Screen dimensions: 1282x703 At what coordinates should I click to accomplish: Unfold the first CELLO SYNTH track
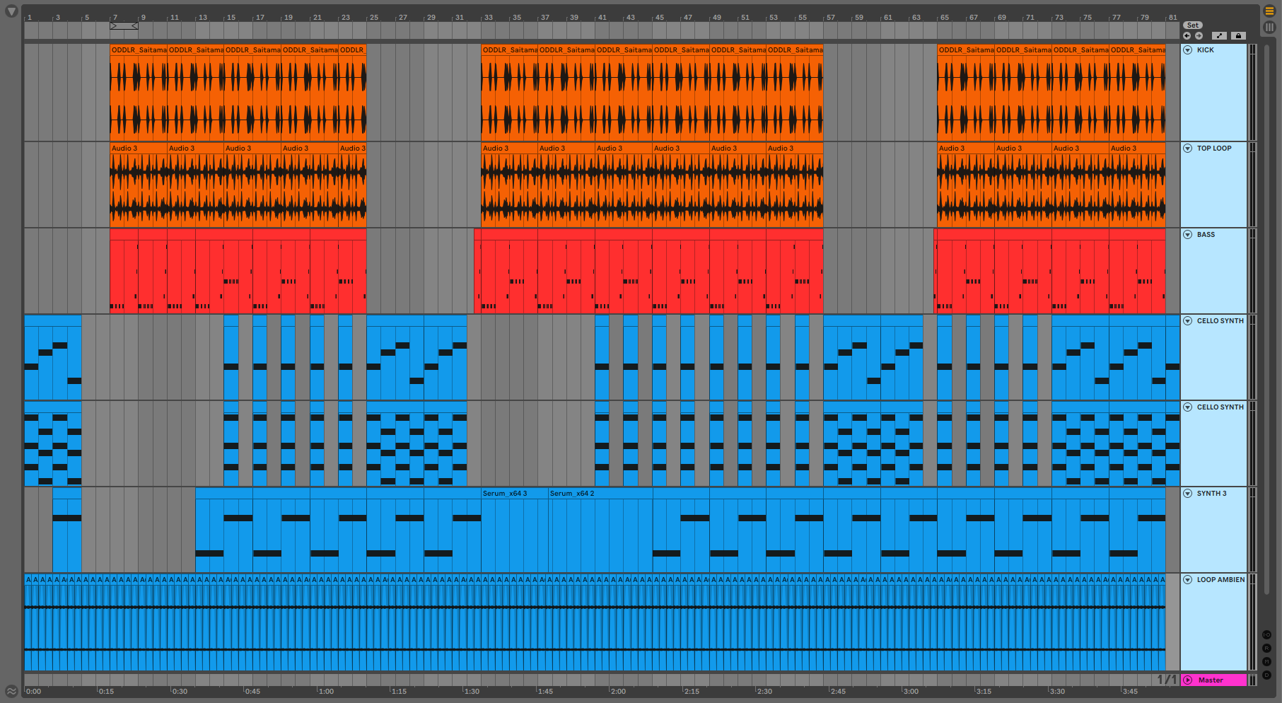pos(1188,321)
